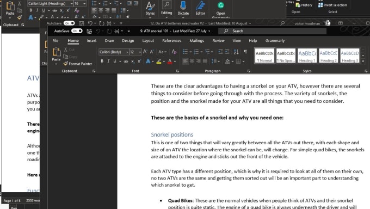370x209 pixels.
Task: Click the Page 1 of 5 status bar indicator
Action: click(12, 200)
